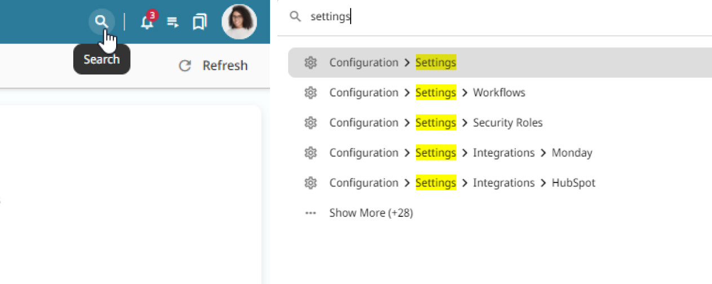Image resolution: width=712 pixels, height=284 pixels.
Task: Click the bookmarks icon in header
Action: 199,23
